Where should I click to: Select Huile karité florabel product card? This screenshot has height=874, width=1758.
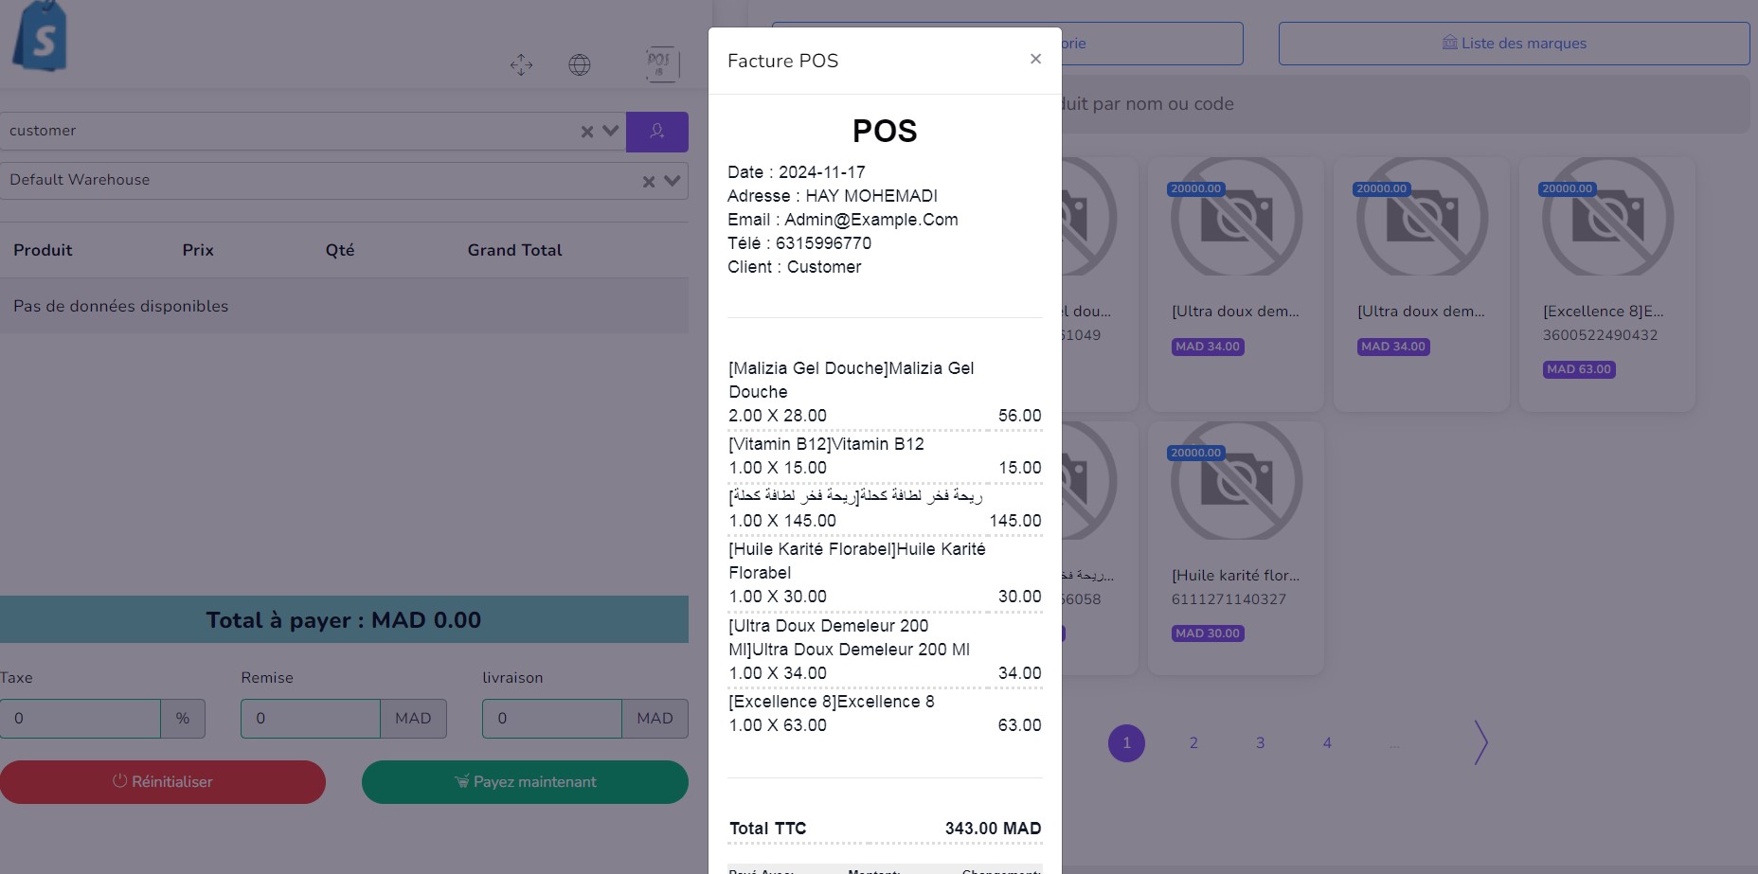click(x=1236, y=548)
